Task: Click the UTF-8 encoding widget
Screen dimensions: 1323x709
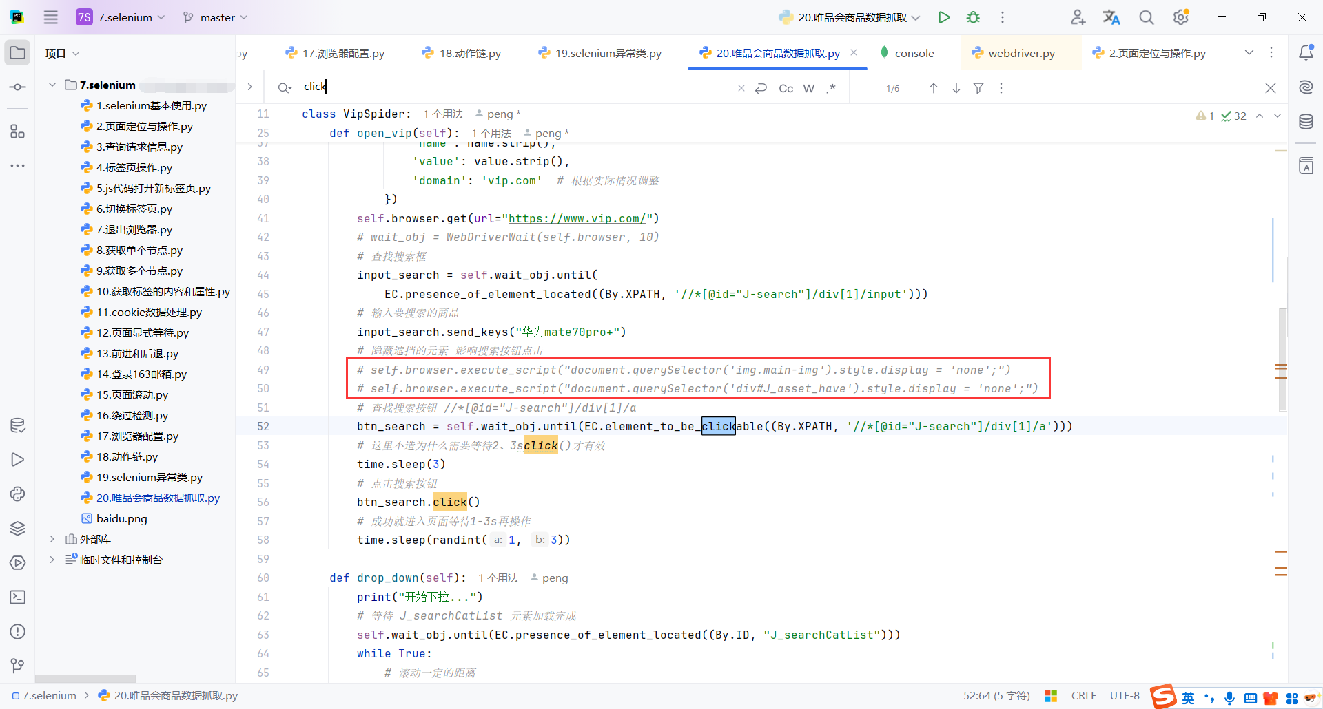Action: coord(1125,696)
